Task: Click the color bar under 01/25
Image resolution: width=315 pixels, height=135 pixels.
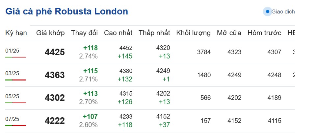Action: pos(15,57)
